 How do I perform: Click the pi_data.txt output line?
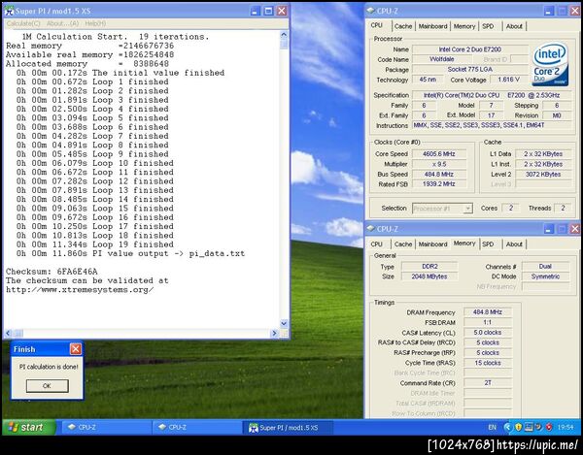(130, 254)
